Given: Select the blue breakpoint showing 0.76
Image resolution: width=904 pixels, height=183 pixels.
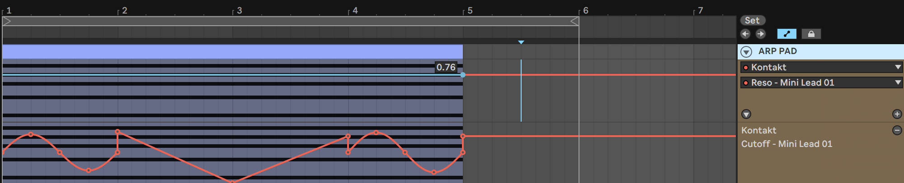Looking at the screenshot, I should click(463, 74).
